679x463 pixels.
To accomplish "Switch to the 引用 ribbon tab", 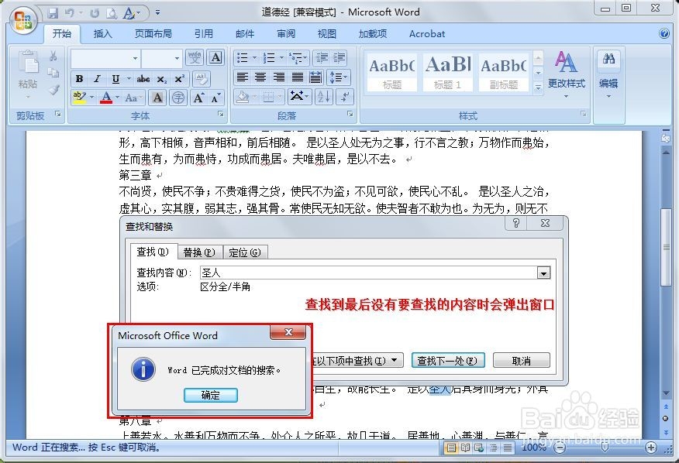I will point(203,34).
